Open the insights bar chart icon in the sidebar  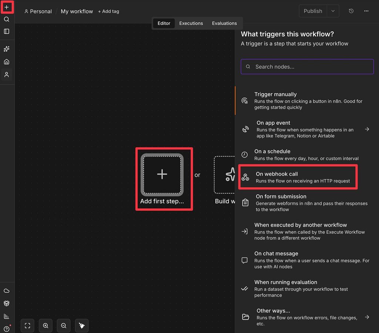[7, 316]
